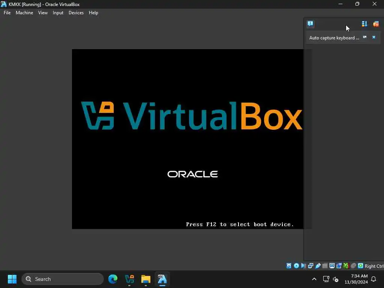
Task: Open the Help menu
Action: [x=93, y=13]
